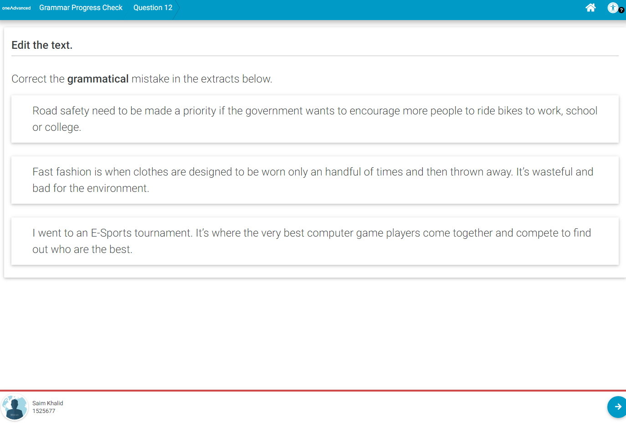
Task: Click the 'Edit the text.' heading
Action: (x=42, y=45)
